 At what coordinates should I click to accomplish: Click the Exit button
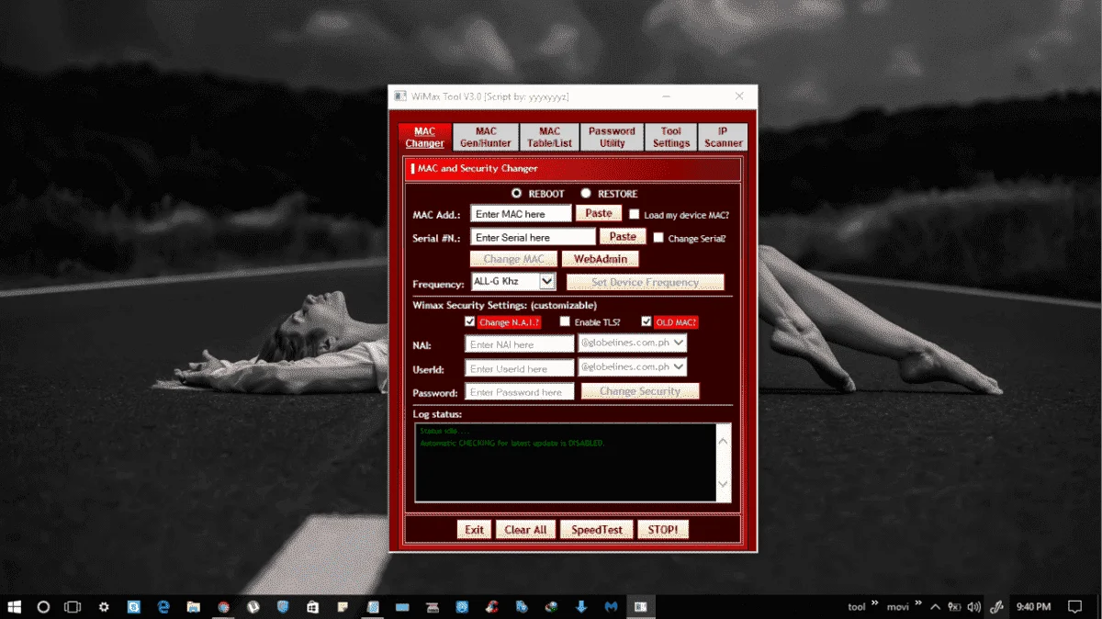(x=474, y=529)
